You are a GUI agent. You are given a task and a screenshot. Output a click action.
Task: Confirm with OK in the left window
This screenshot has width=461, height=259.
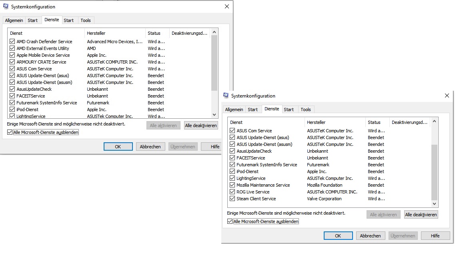pyautogui.click(x=118, y=147)
